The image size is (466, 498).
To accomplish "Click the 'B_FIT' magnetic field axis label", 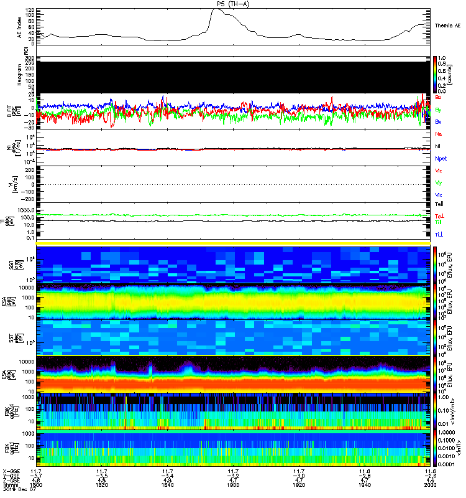I will point(9,111).
